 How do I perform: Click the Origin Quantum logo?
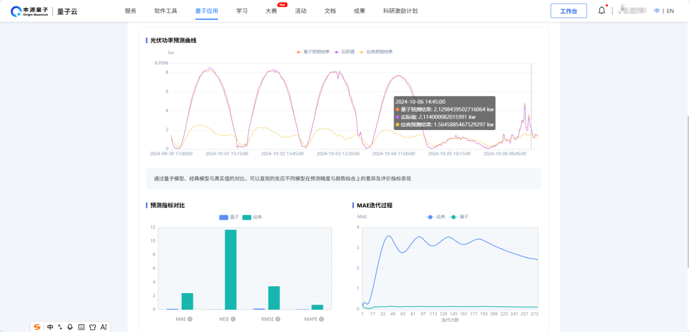coord(29,11)
